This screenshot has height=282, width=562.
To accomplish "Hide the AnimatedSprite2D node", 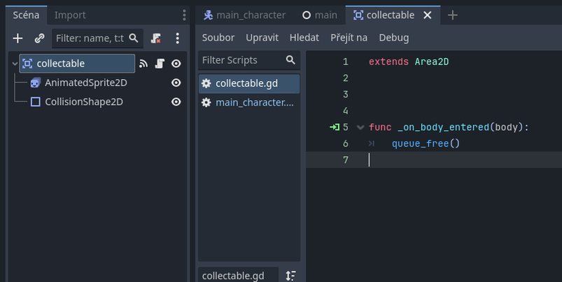I will coord(176,83).
